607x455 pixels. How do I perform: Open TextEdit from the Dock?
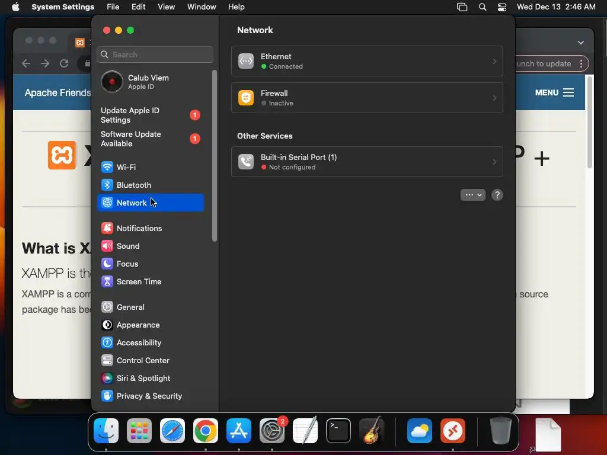[x=305, y=431]
